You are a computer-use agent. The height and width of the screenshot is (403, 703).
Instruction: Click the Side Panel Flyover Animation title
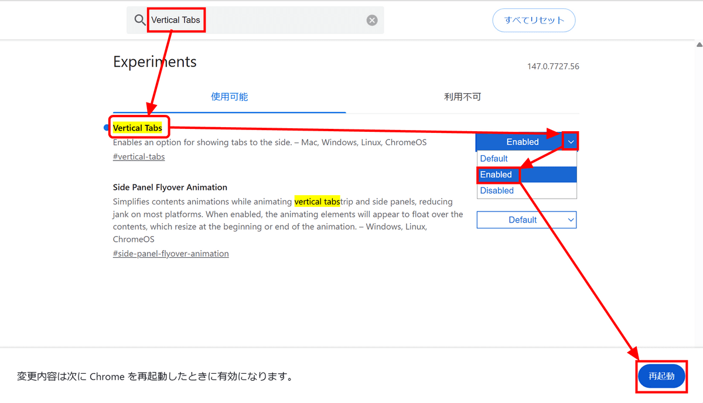(170, 187)
